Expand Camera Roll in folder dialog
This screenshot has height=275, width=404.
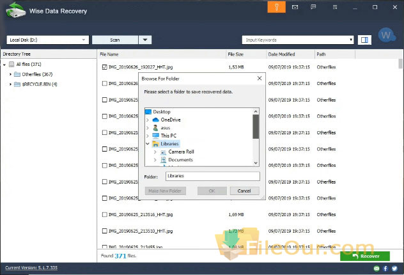pos(155,152)
